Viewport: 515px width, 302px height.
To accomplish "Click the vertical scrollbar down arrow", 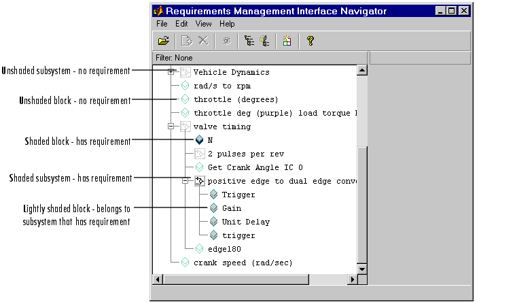I will [x=362, y=269].
